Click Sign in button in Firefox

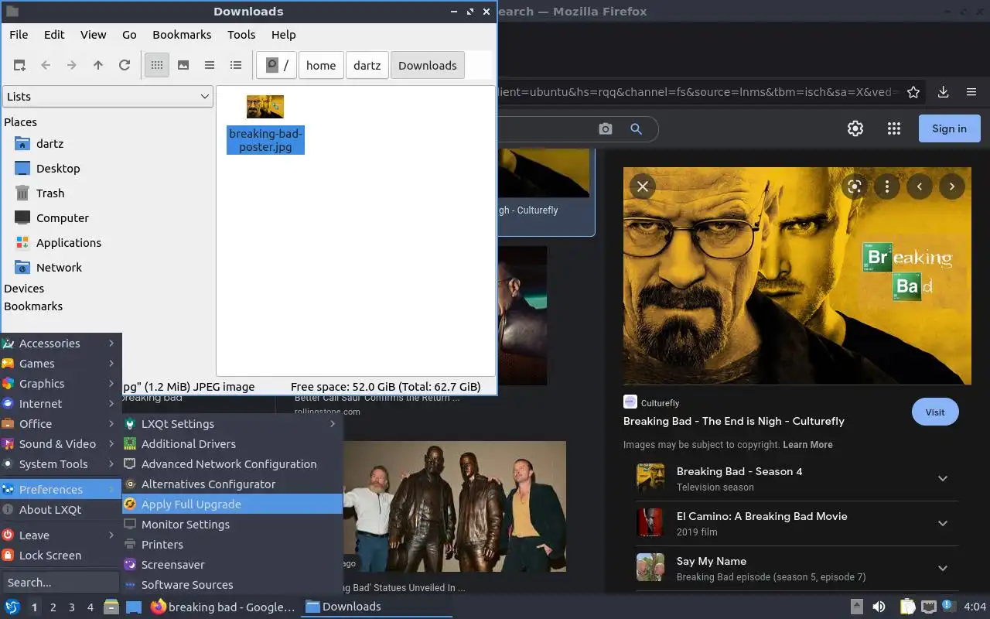click(949, 128)
